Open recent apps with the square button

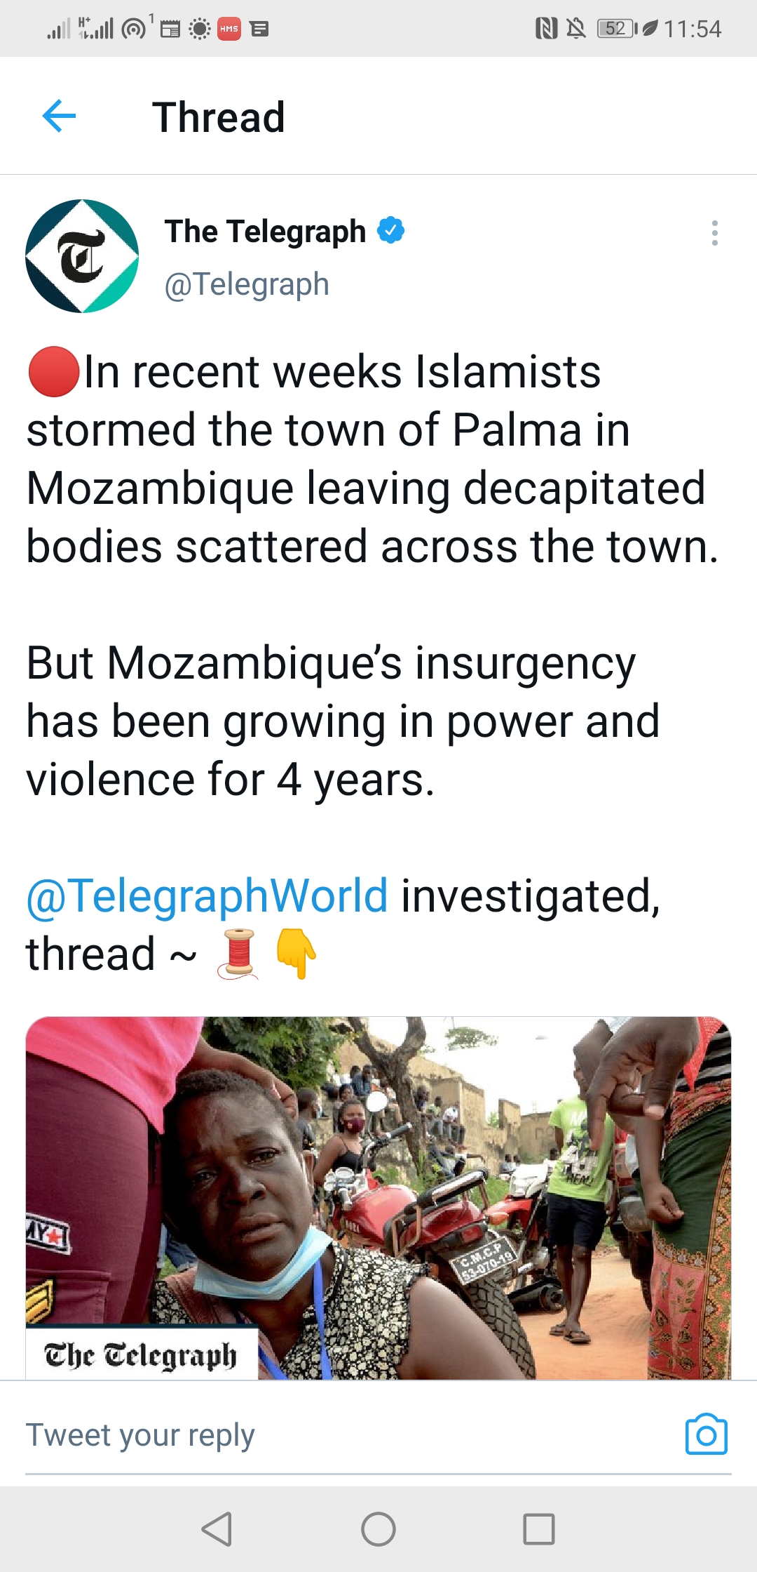click(x=538, y=1528)
